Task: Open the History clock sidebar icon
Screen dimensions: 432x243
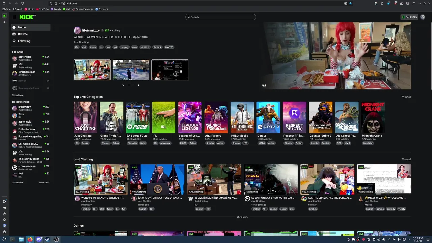Action: pos(4,214)
